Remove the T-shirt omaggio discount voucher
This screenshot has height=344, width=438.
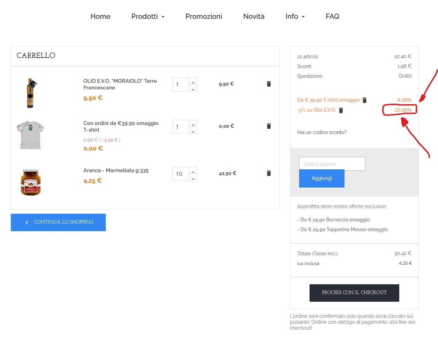coord(364,100)
